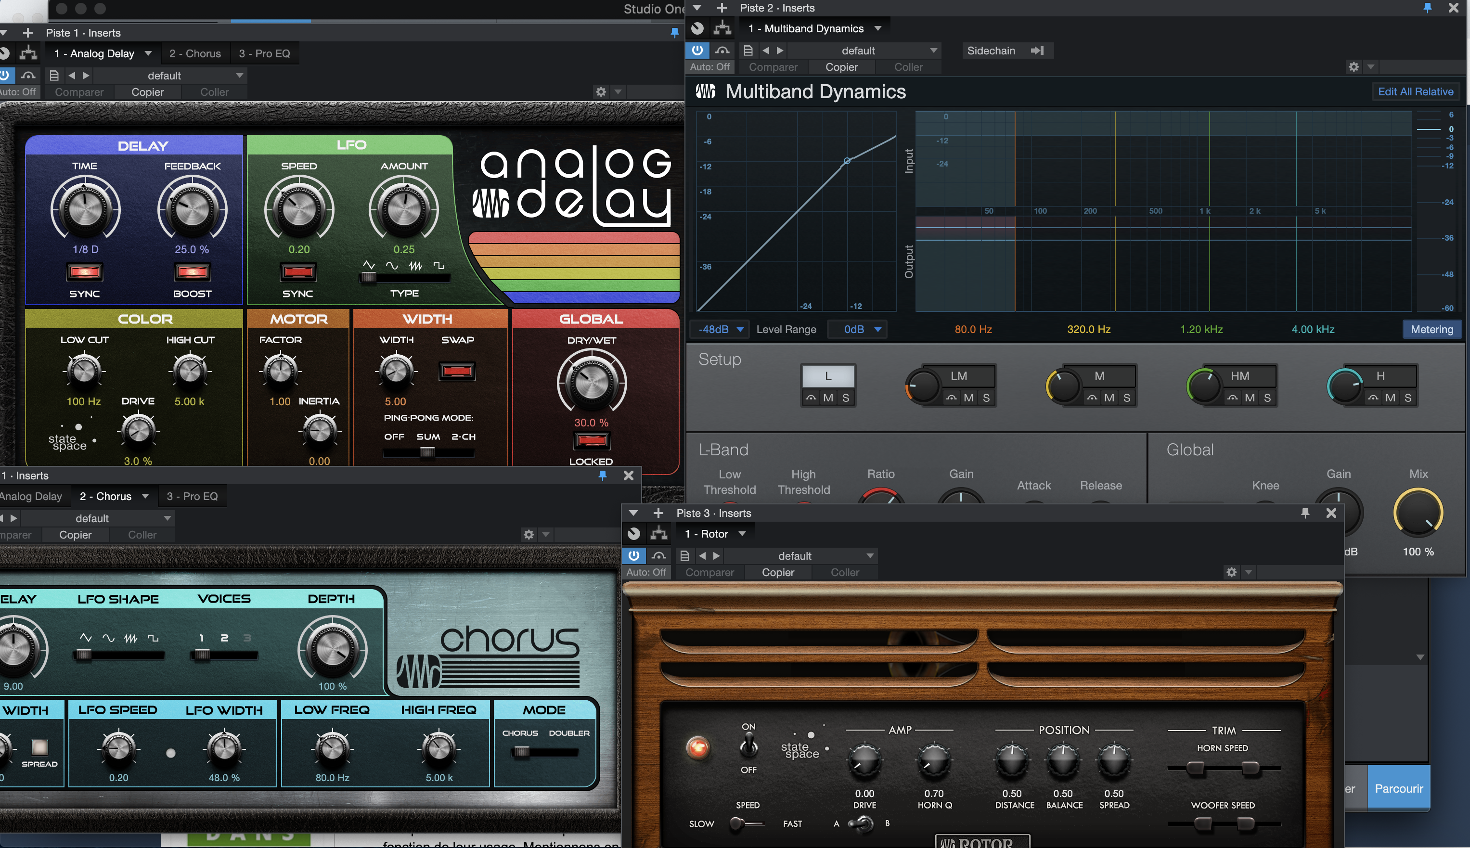Open the 0dB level range dropdown

click(x=857, y=329)
